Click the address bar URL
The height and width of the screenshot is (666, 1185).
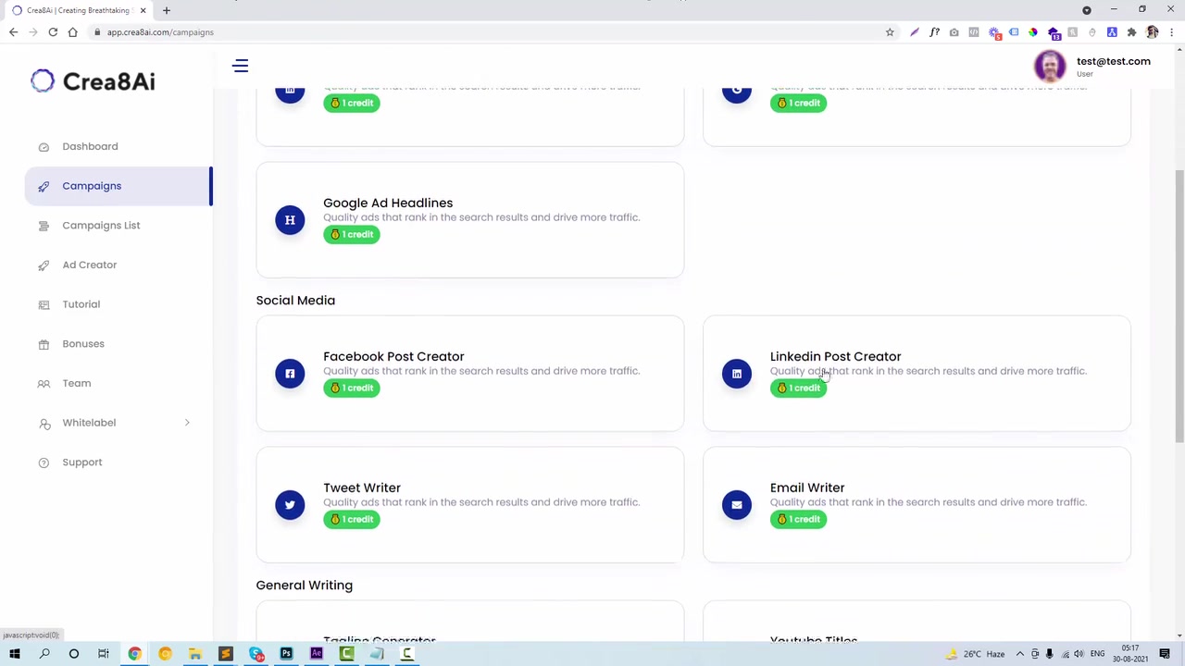point(160,32)
